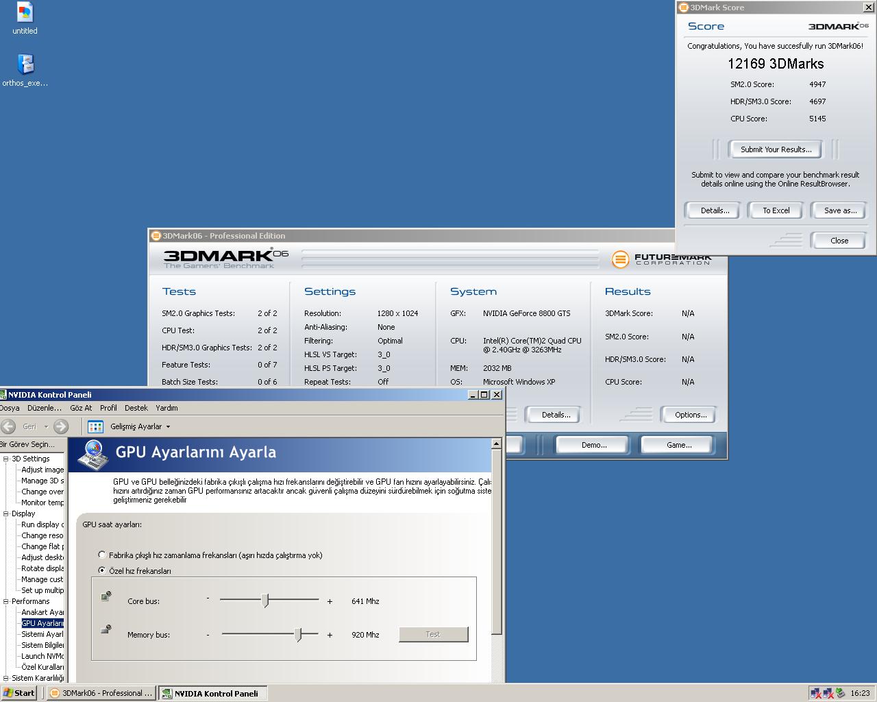Screen dimensions: 877x702
Task: Select the GPU Ayarları tree item
Action: click(x=42, y=623)
